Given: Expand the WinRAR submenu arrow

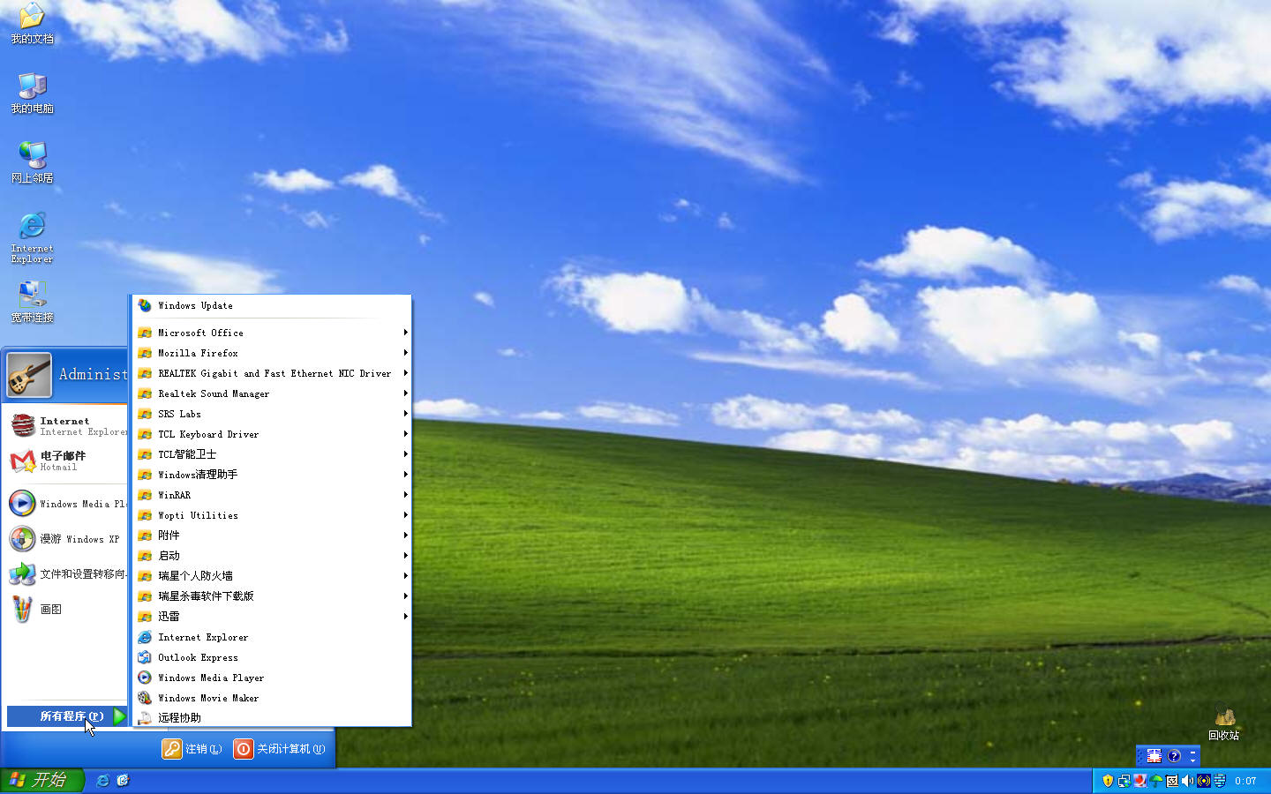Looking at the screenshot, I should [405, 495].
